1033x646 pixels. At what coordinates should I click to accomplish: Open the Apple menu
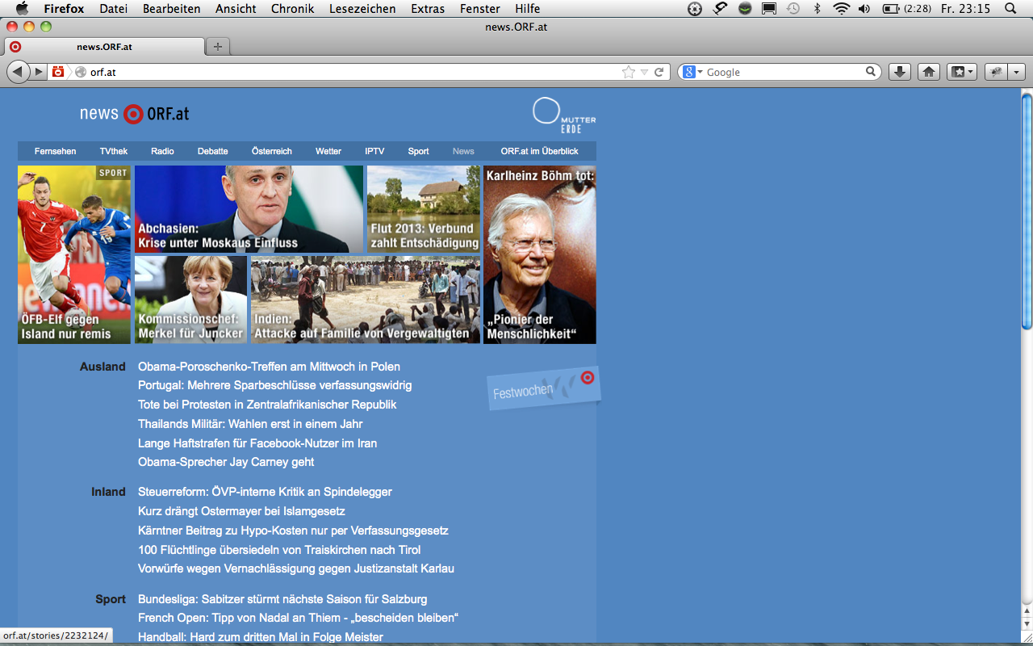click(x=22, y=9)
